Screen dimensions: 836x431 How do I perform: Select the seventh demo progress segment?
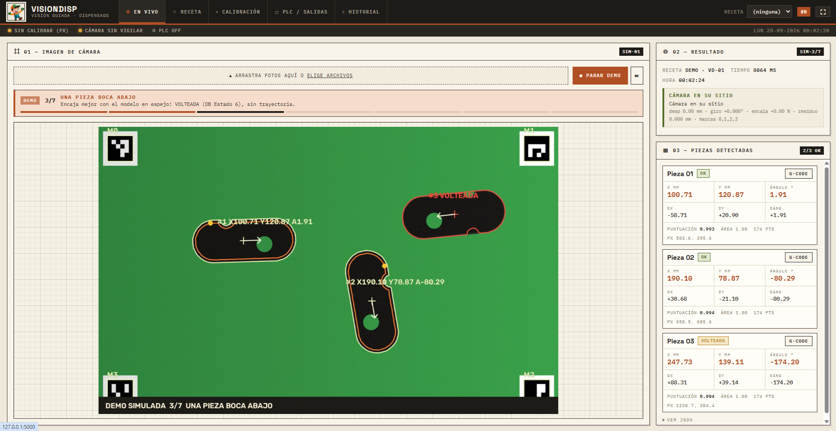pyautogui.click(x=594, y=112)
